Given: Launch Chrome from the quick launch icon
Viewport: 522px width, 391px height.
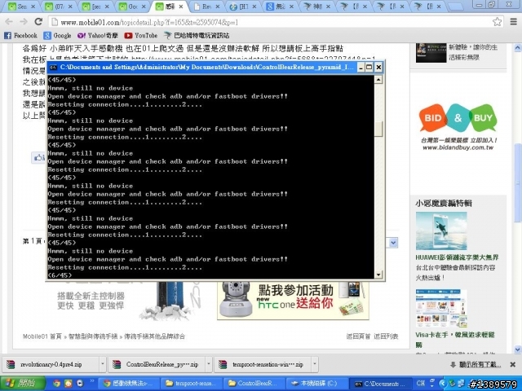Looking at the screenshot, I should (56, 384).
